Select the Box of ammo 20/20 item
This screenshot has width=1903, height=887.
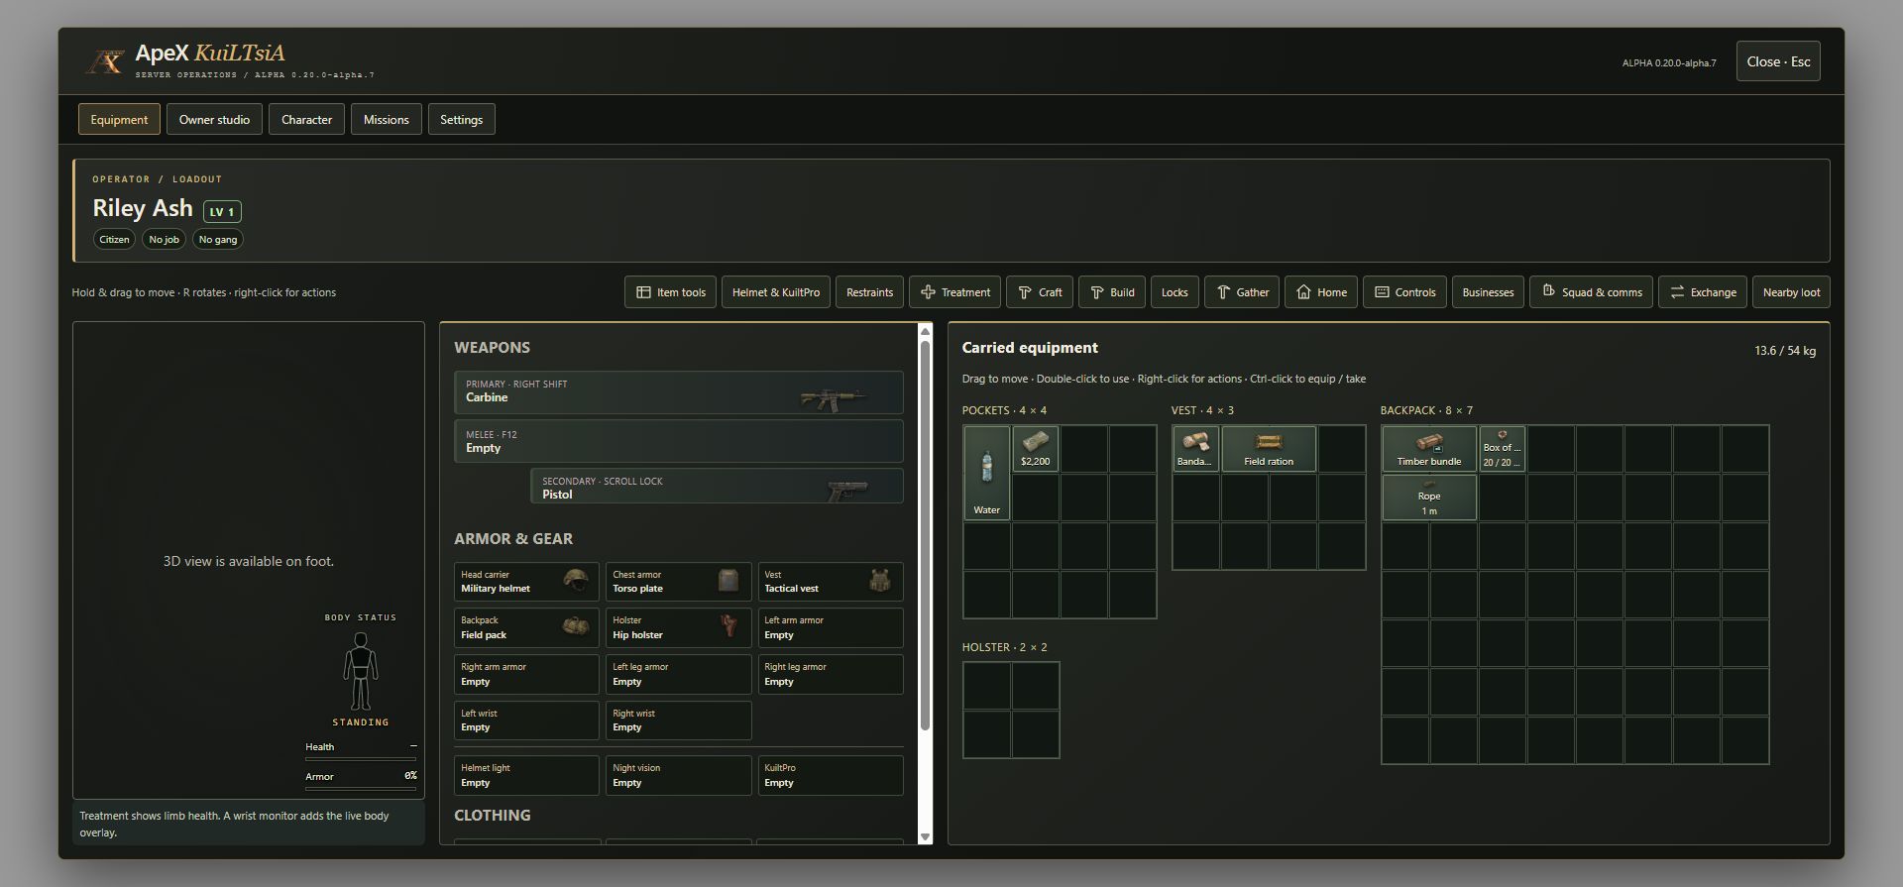pyautogui.click(x=1502, y=449)
